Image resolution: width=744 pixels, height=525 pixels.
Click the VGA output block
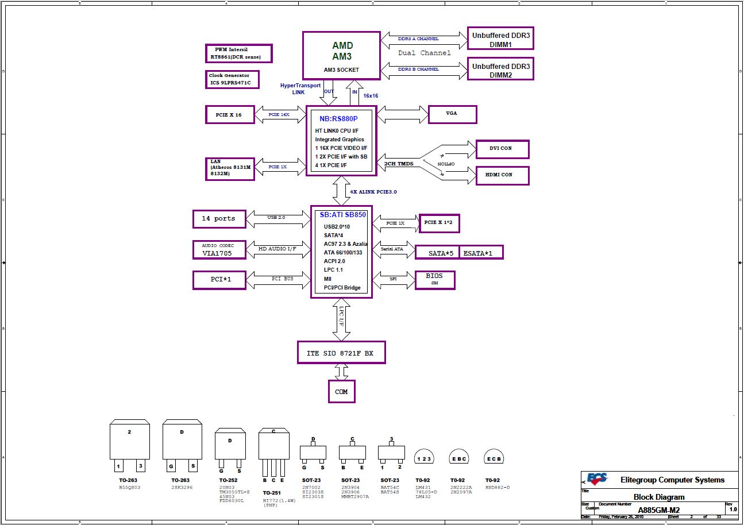click(x=453, y=114)
